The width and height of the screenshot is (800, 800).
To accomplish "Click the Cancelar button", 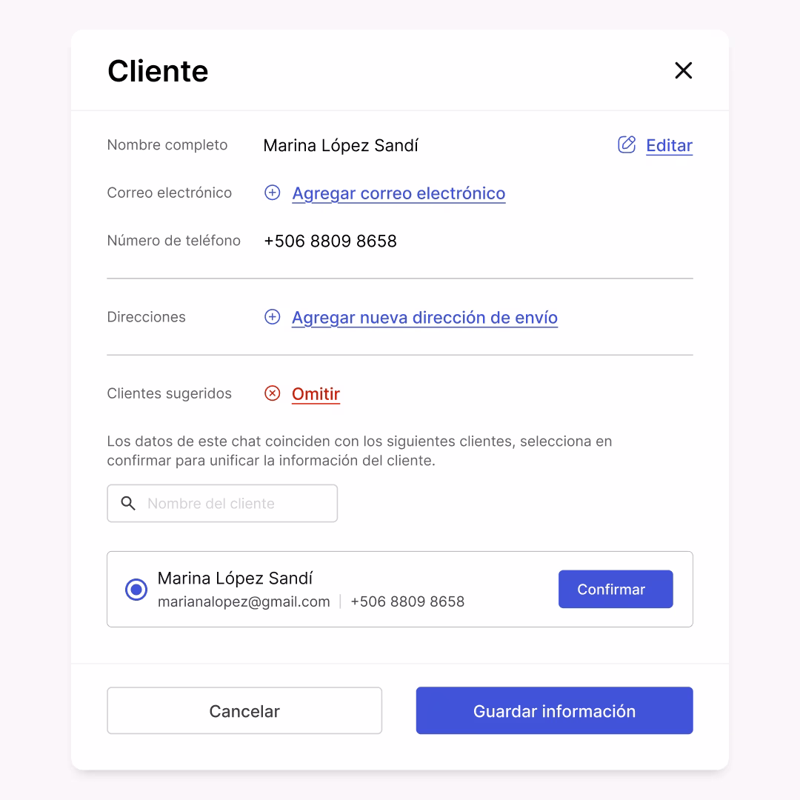I will 244,710.
